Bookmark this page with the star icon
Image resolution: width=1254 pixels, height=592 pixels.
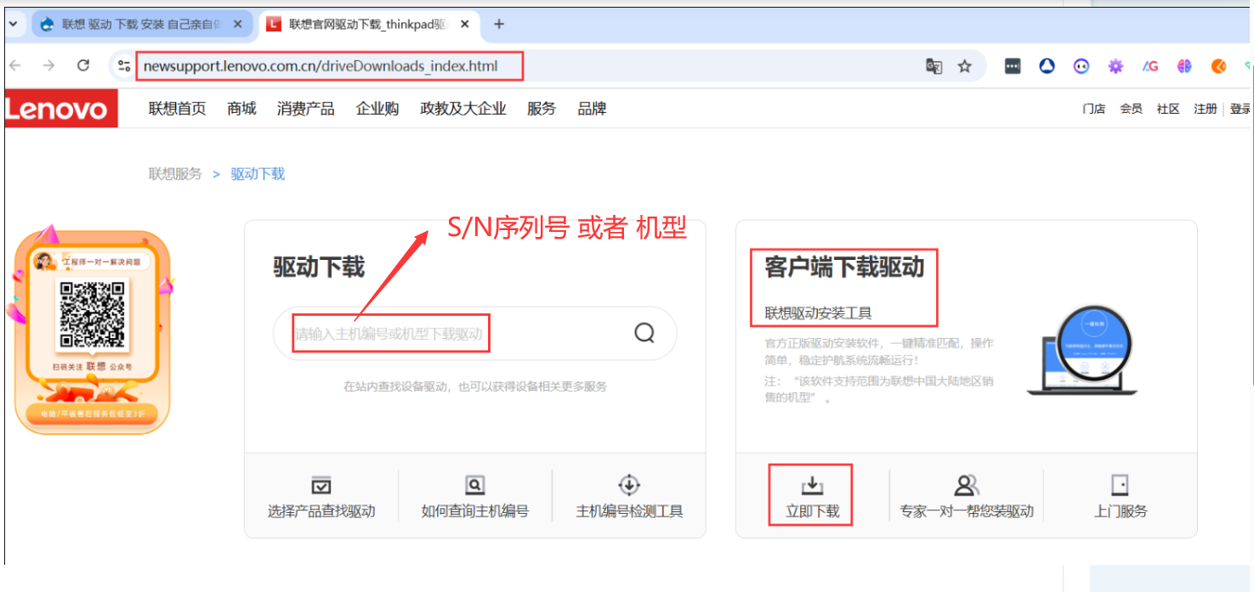click(x=965, y=66)
